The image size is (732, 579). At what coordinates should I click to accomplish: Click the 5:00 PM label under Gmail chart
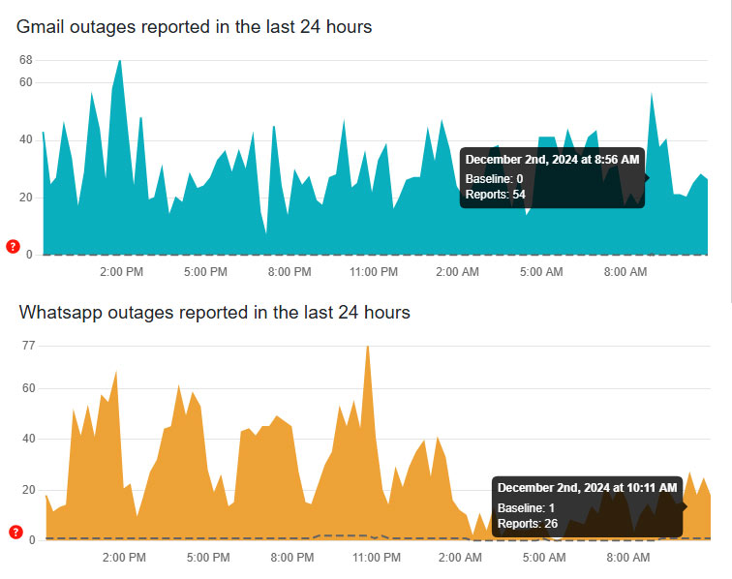(x=205, y=272)
